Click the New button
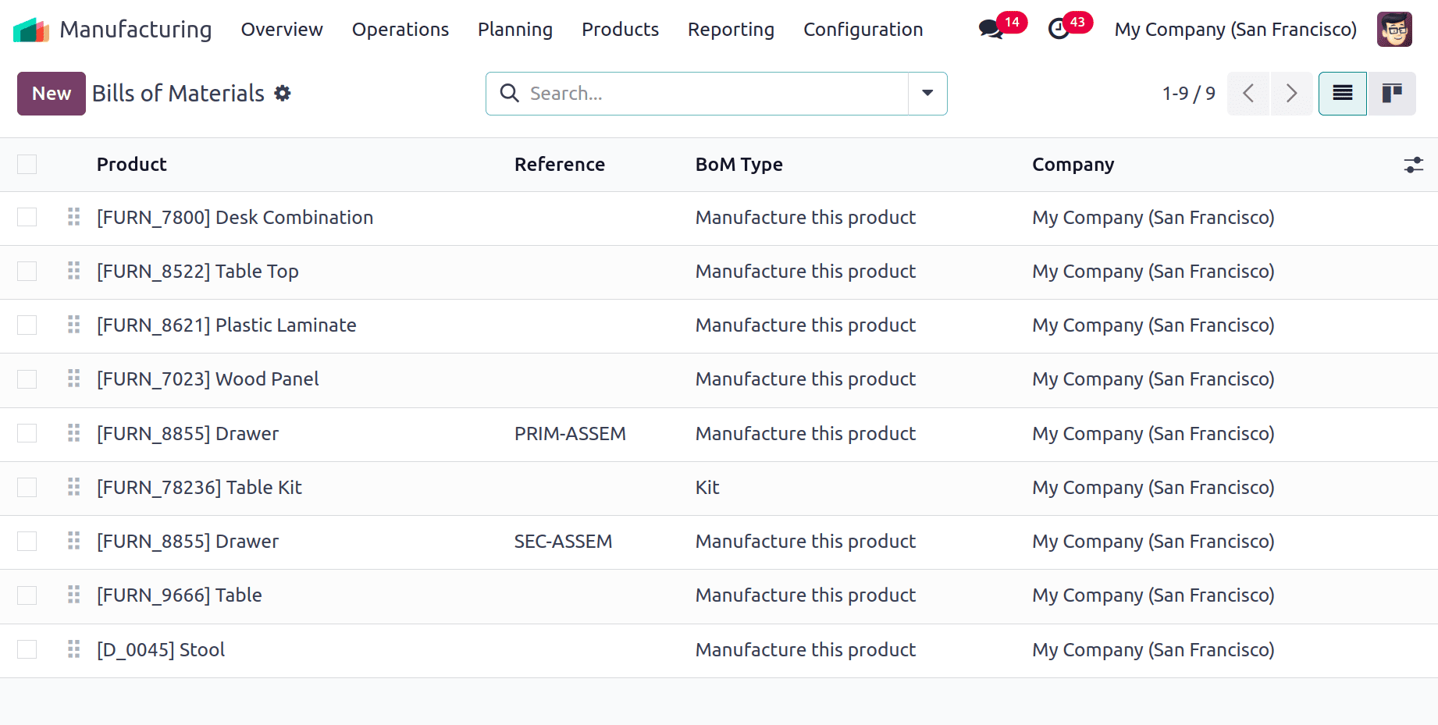 (52, 94)
